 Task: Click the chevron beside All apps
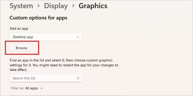point(42,88)
